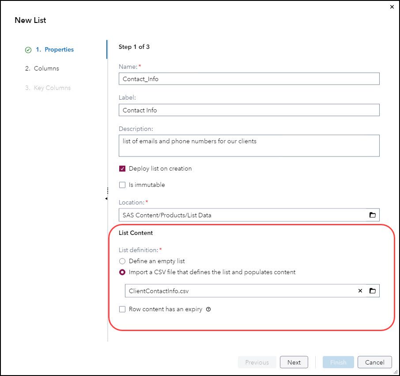Screen dimensions: 400x376
Task: Clear the ClientContactInfo.csv file selection
Action: 360,290
